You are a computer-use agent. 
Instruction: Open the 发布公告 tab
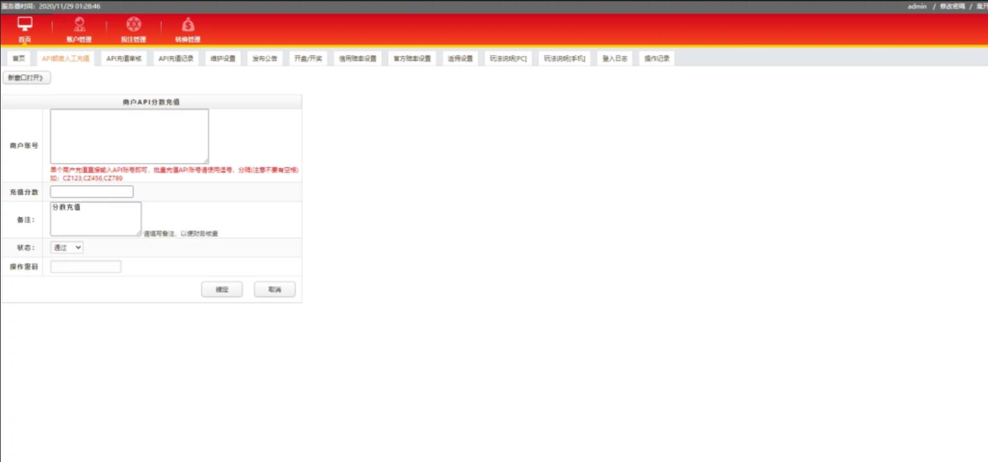click(x=264, y=58)
